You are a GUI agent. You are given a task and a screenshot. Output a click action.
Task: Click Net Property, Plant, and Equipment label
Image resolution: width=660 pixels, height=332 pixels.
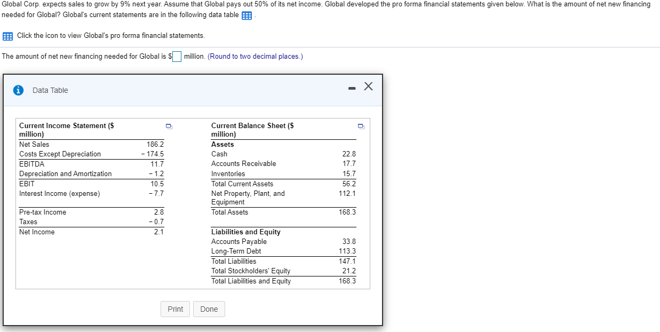click(248, 198)
